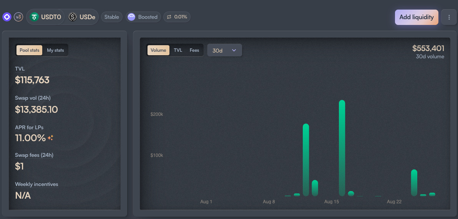Click the Swap vol (24h) label
The height and width of the screenshot is (219, 458).
tap(33, 98)
